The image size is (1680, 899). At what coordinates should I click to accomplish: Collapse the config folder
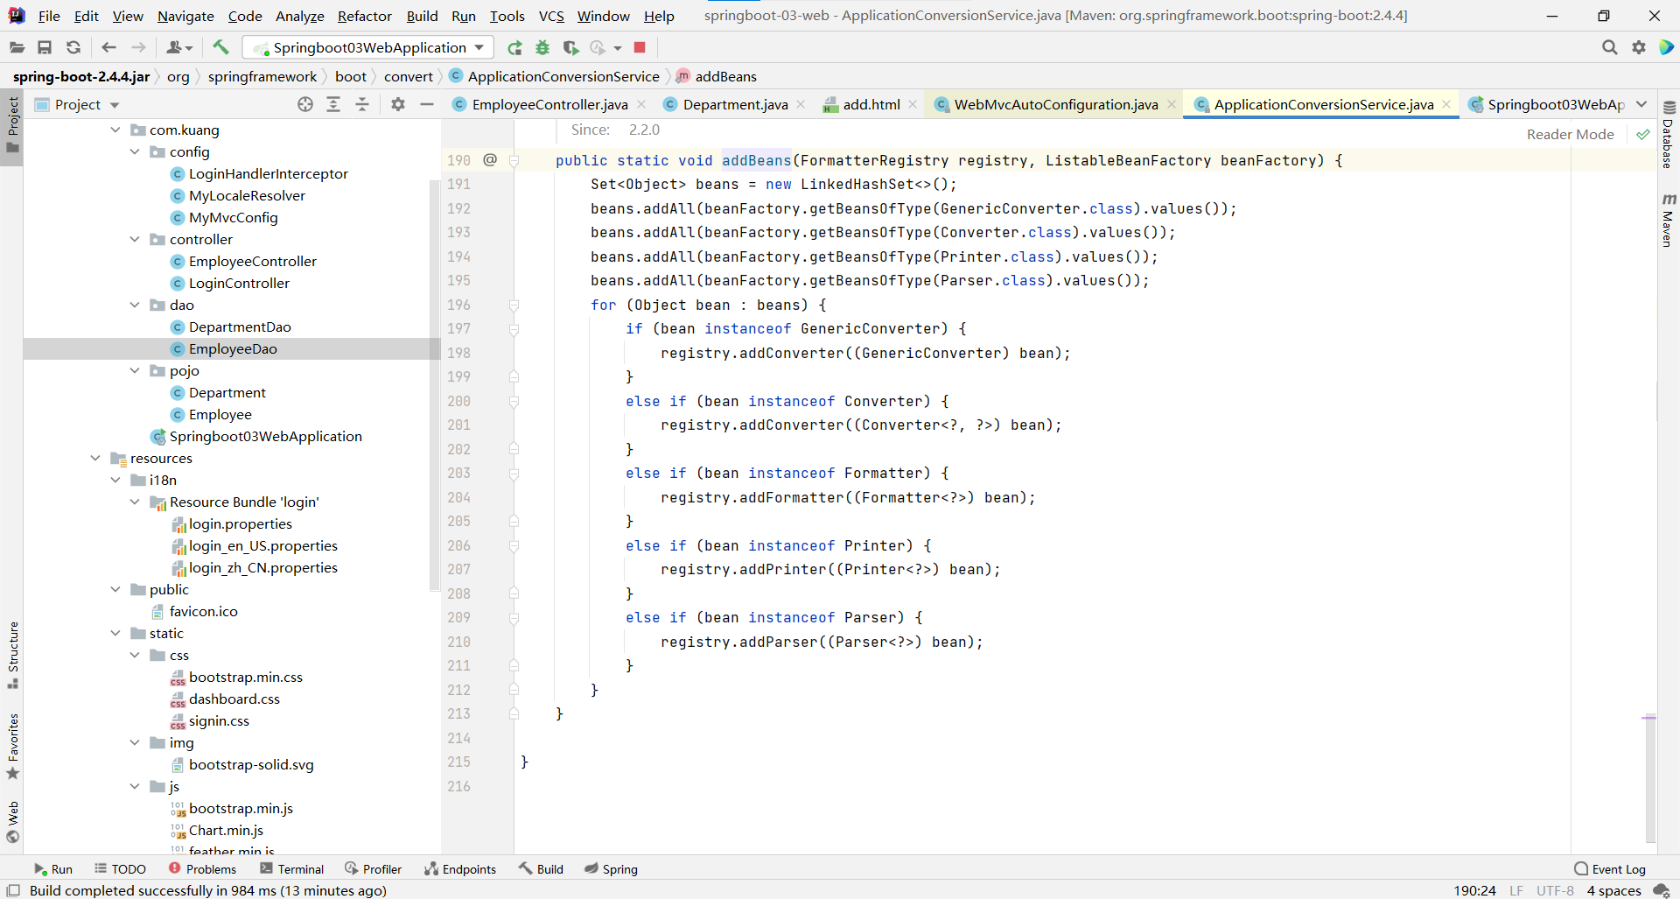tap(135, 151)
